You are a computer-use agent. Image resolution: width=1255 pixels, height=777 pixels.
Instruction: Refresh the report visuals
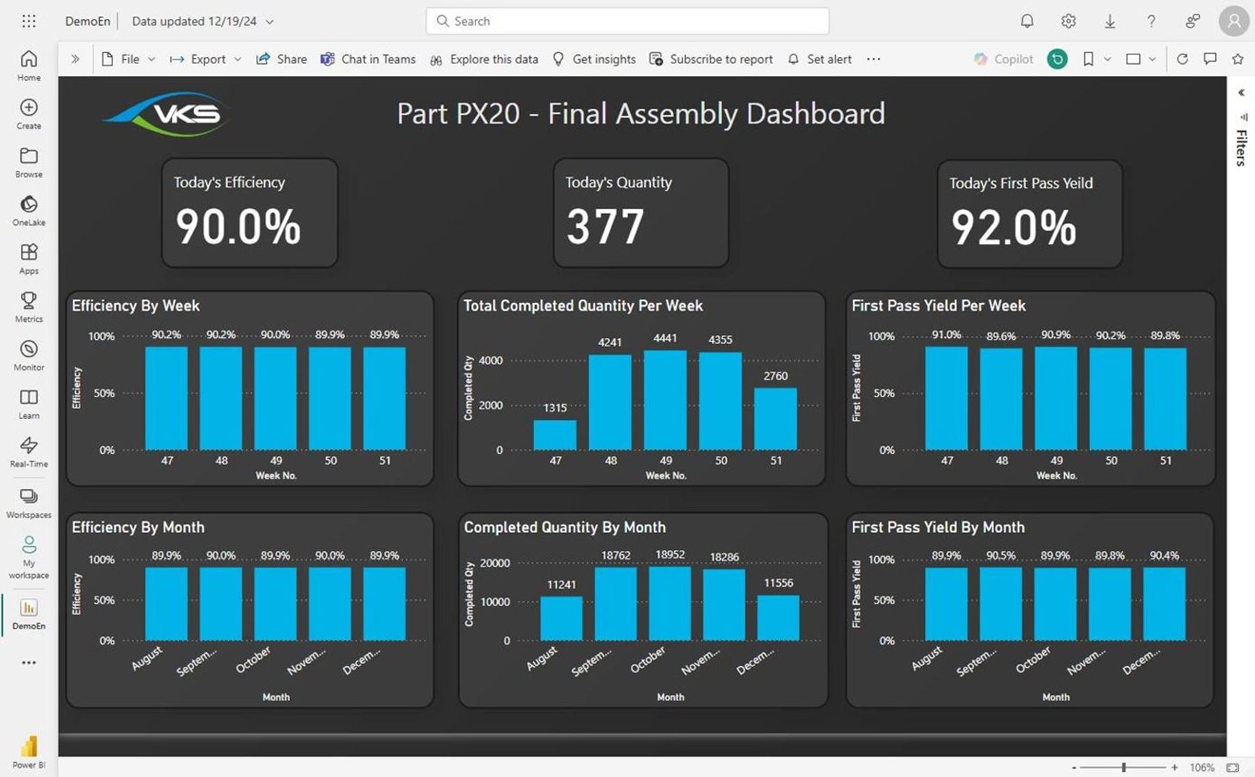coord(1182,59)
